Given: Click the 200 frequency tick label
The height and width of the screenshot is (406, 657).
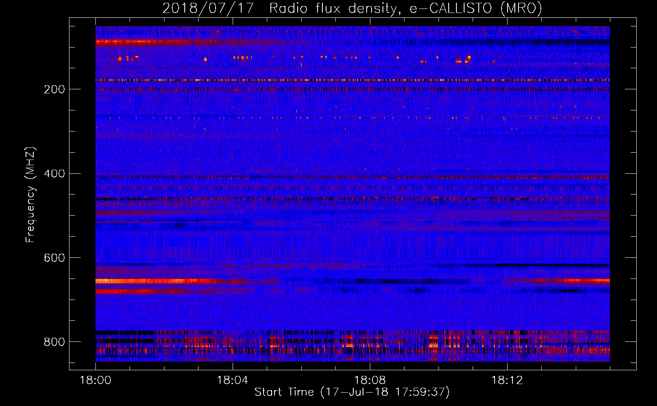Looking at the screenshot, I should coord(54,89).
